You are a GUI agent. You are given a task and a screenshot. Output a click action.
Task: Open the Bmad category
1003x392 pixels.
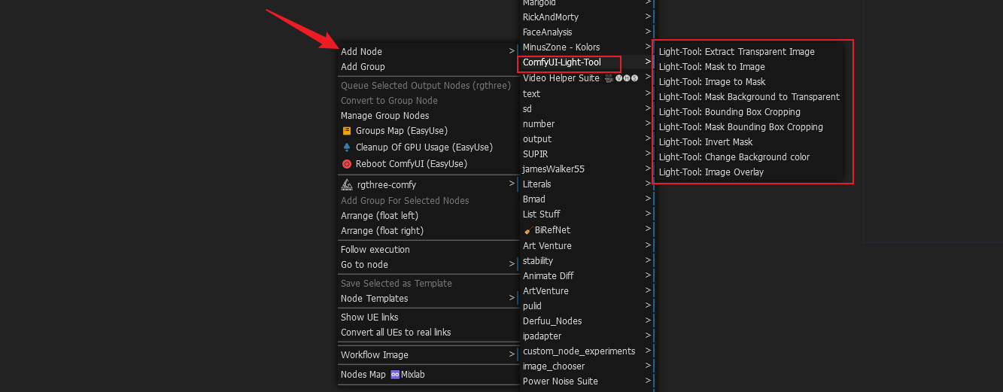586,199
